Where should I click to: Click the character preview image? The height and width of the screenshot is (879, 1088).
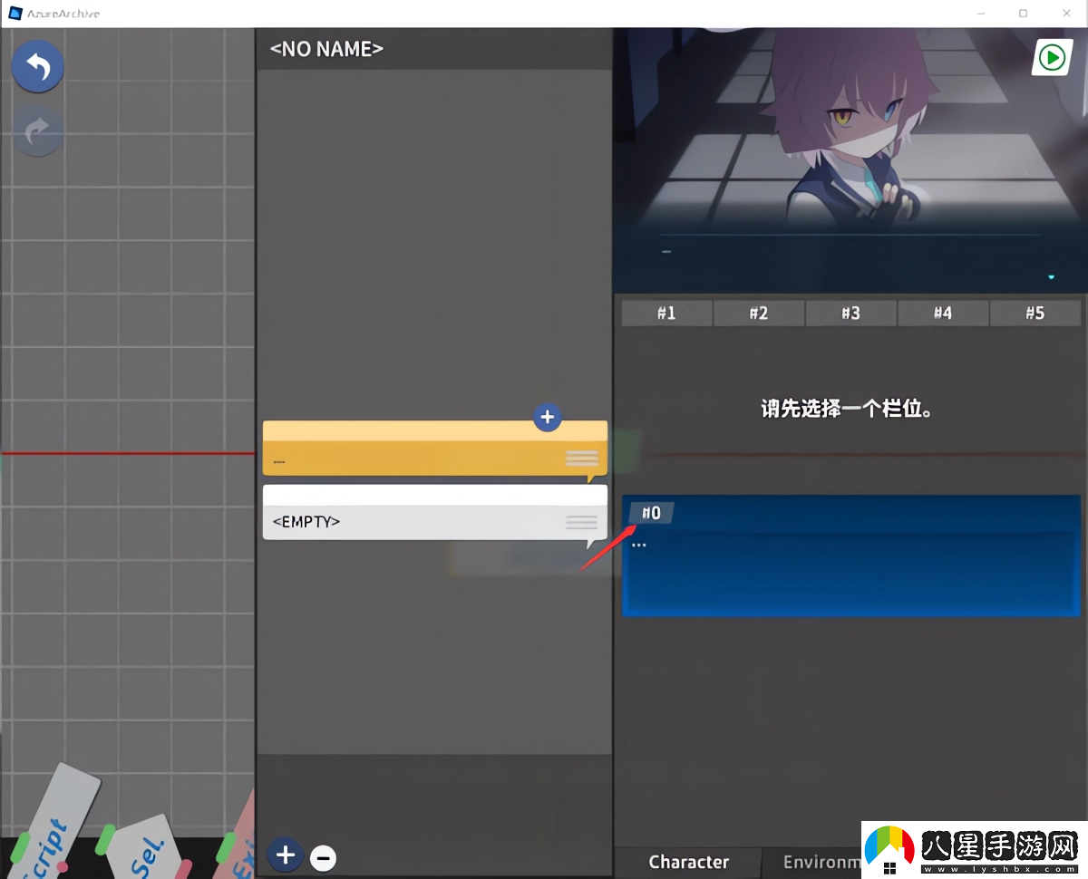(850, 160)
